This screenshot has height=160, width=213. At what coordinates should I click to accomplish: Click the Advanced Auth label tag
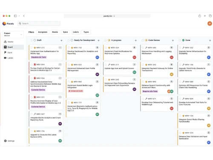pos(76,91)
